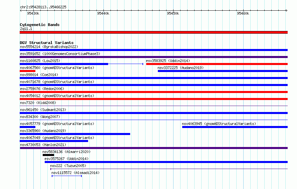Click the blue bar below nsv3365960
The image size is (297, 189).
coord(75,134)
